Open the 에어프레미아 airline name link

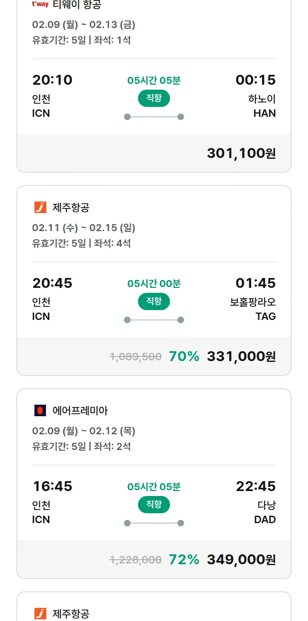point(80,410)
